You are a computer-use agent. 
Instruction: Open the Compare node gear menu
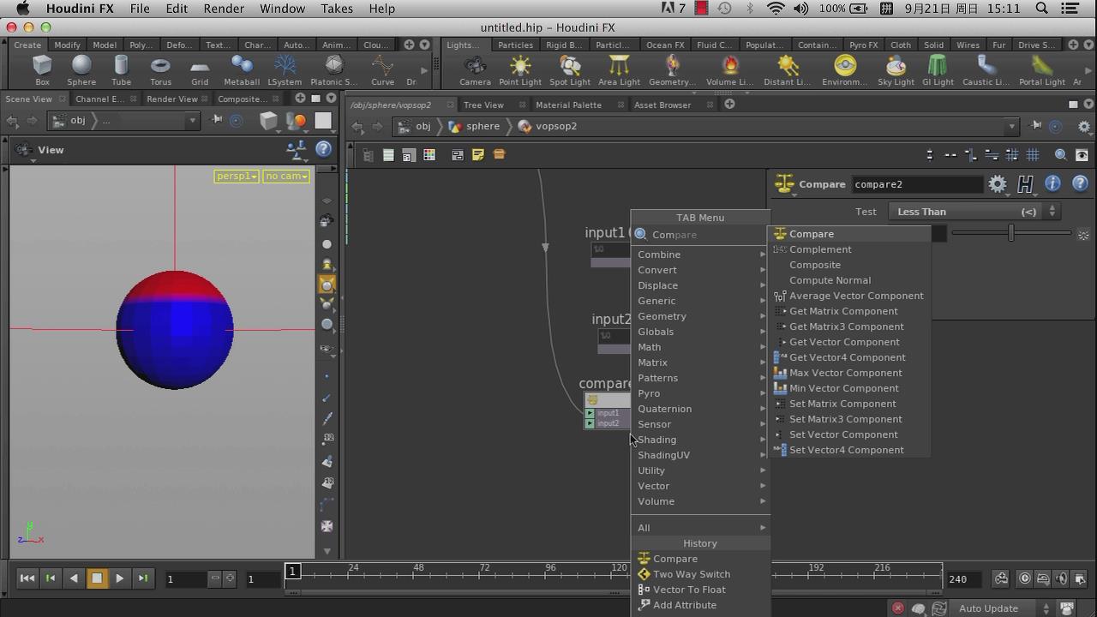pos(998,183)
